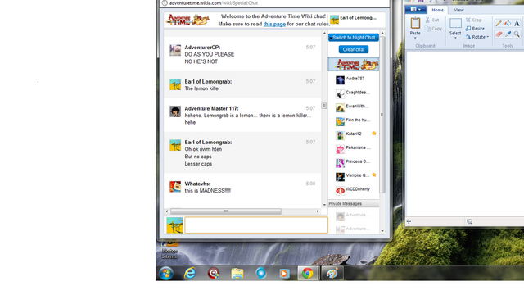Click the horizontal chat scrollbar thumb
Viewport: 524px width, 295px height.
pos(226,211)
